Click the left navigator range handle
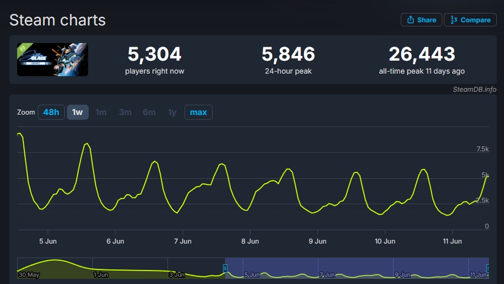The height and width of the screenshot is (284, 504). point(226,268)
